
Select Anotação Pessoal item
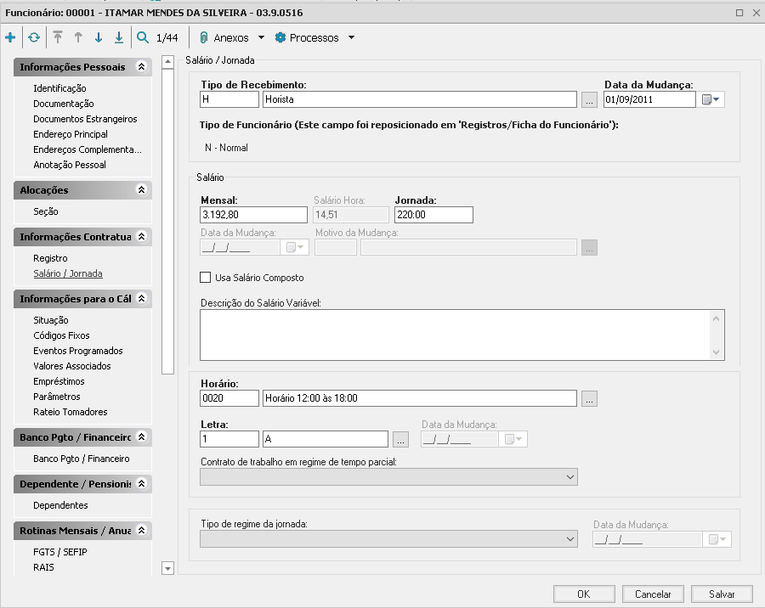coord(70,165)
